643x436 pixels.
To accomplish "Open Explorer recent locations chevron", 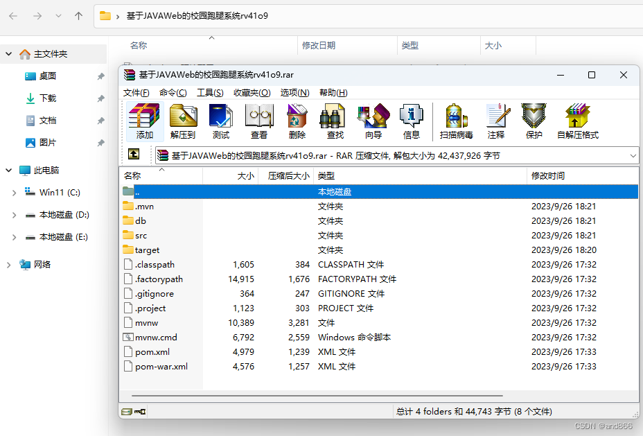I will pyautogui.click(x=58, y=16).
